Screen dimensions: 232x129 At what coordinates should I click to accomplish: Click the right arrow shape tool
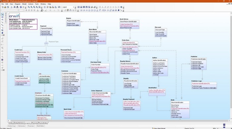pos(105,10)
